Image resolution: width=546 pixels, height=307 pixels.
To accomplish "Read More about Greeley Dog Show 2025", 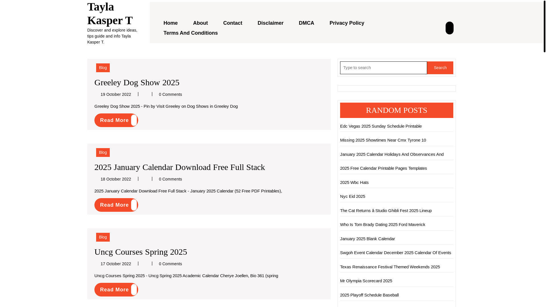I will pos(116,120).
